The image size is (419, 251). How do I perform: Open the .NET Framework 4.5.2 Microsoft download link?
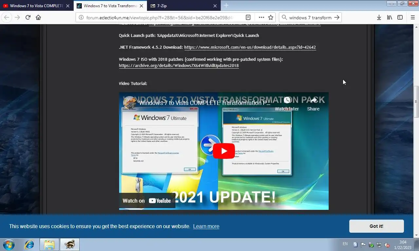point(250,47)
